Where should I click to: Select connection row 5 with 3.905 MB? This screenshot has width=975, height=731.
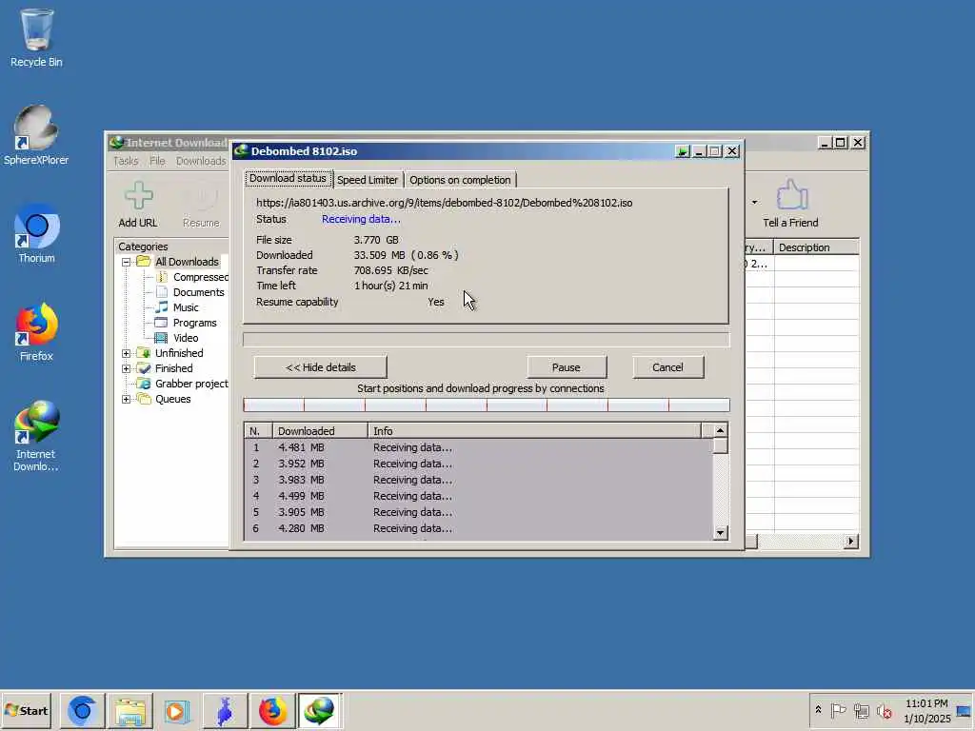click(x=478, y=512)
